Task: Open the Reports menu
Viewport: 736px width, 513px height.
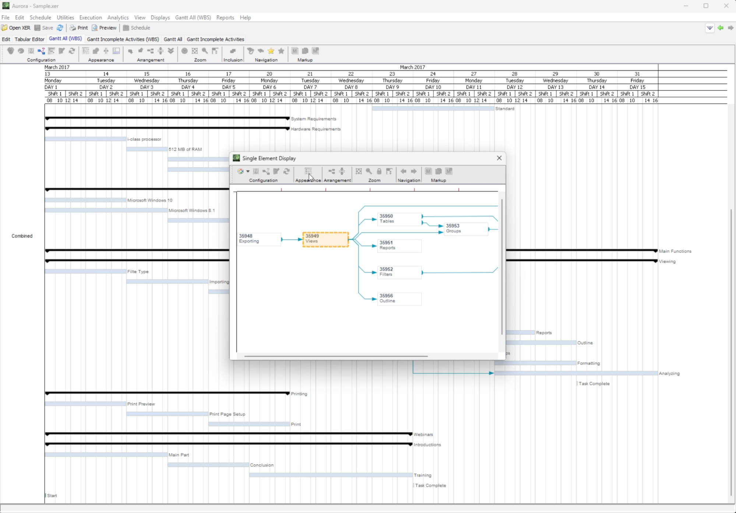Action: 225,18
